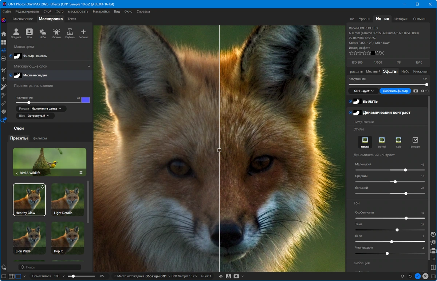Toggle the right panel visibility icon

pyautogui.click(x=433, y=276)
